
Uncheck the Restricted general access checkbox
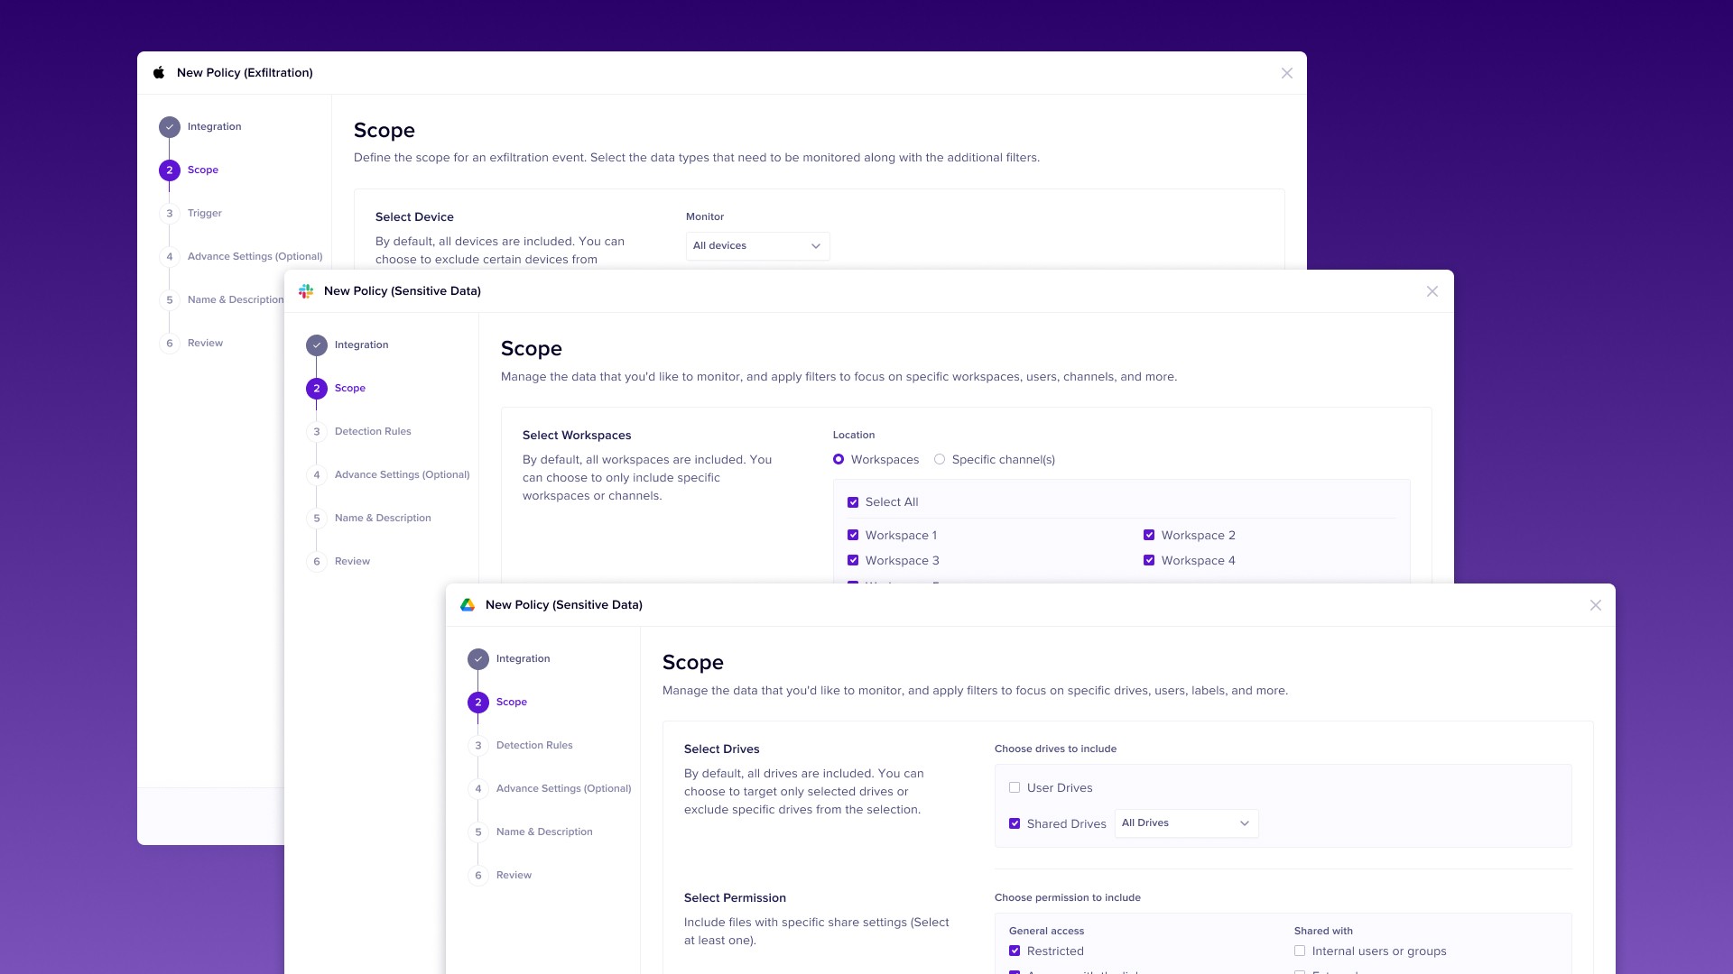tap(1015, 951)
